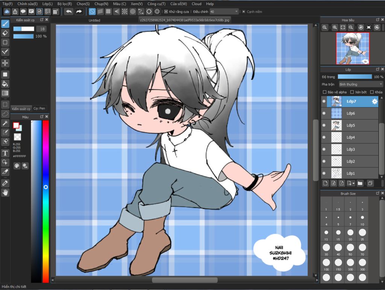Click the cloud save toolbar icon
Viewport: 385px width, 290px height.
[7, 12]
